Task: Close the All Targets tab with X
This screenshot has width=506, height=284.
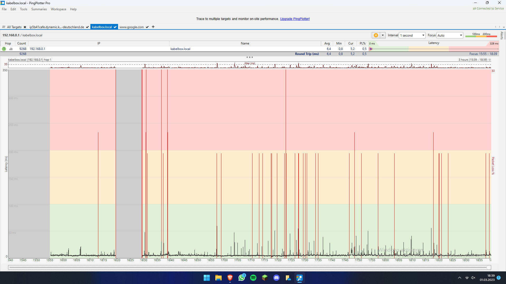Action: [25, 27]
